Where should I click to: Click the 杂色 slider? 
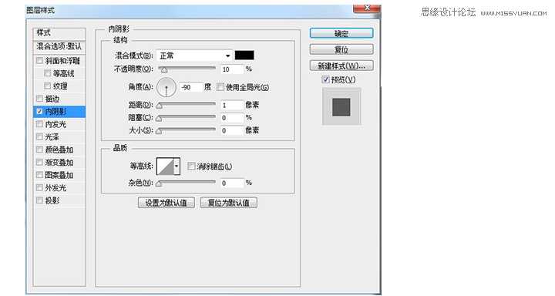(x=187, y=183)
